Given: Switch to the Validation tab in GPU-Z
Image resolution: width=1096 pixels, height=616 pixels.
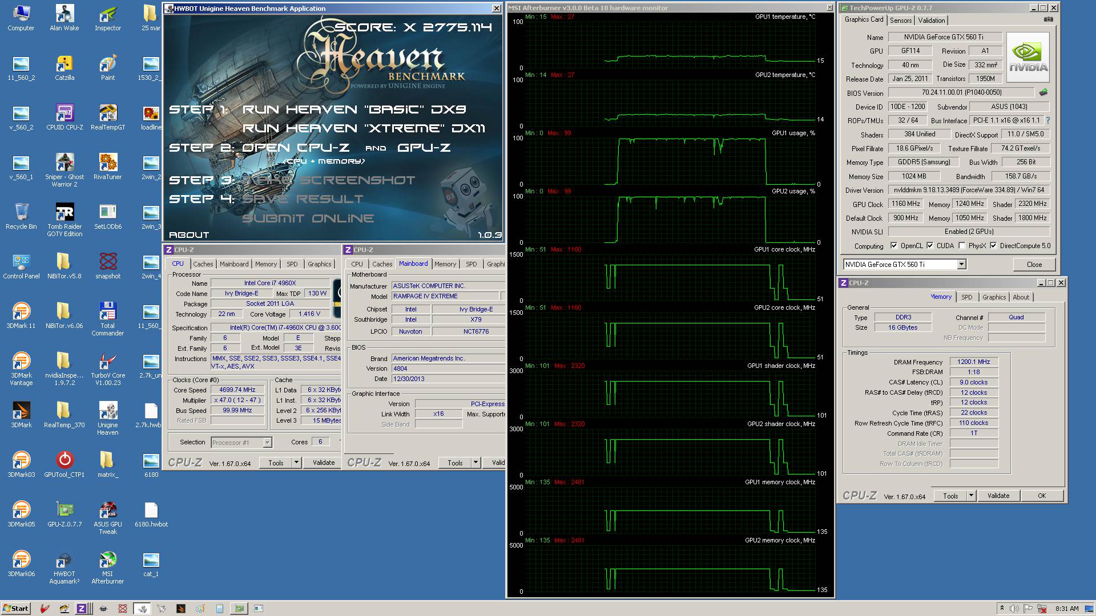Looking at the screenshot, I should (x=932, y=21).
